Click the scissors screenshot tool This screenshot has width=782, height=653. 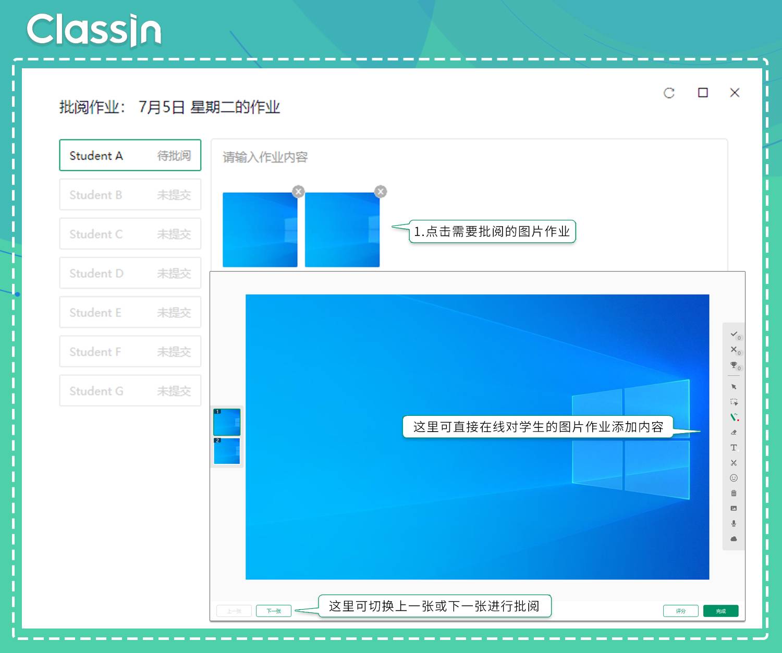[x=734, y=463]
